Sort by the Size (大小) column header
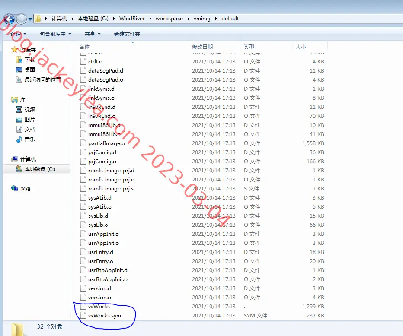 tap(301, 47)
